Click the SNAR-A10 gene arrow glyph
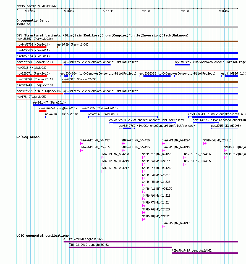The height and width of the screenshot is (264, 246). tap(144, 157)
